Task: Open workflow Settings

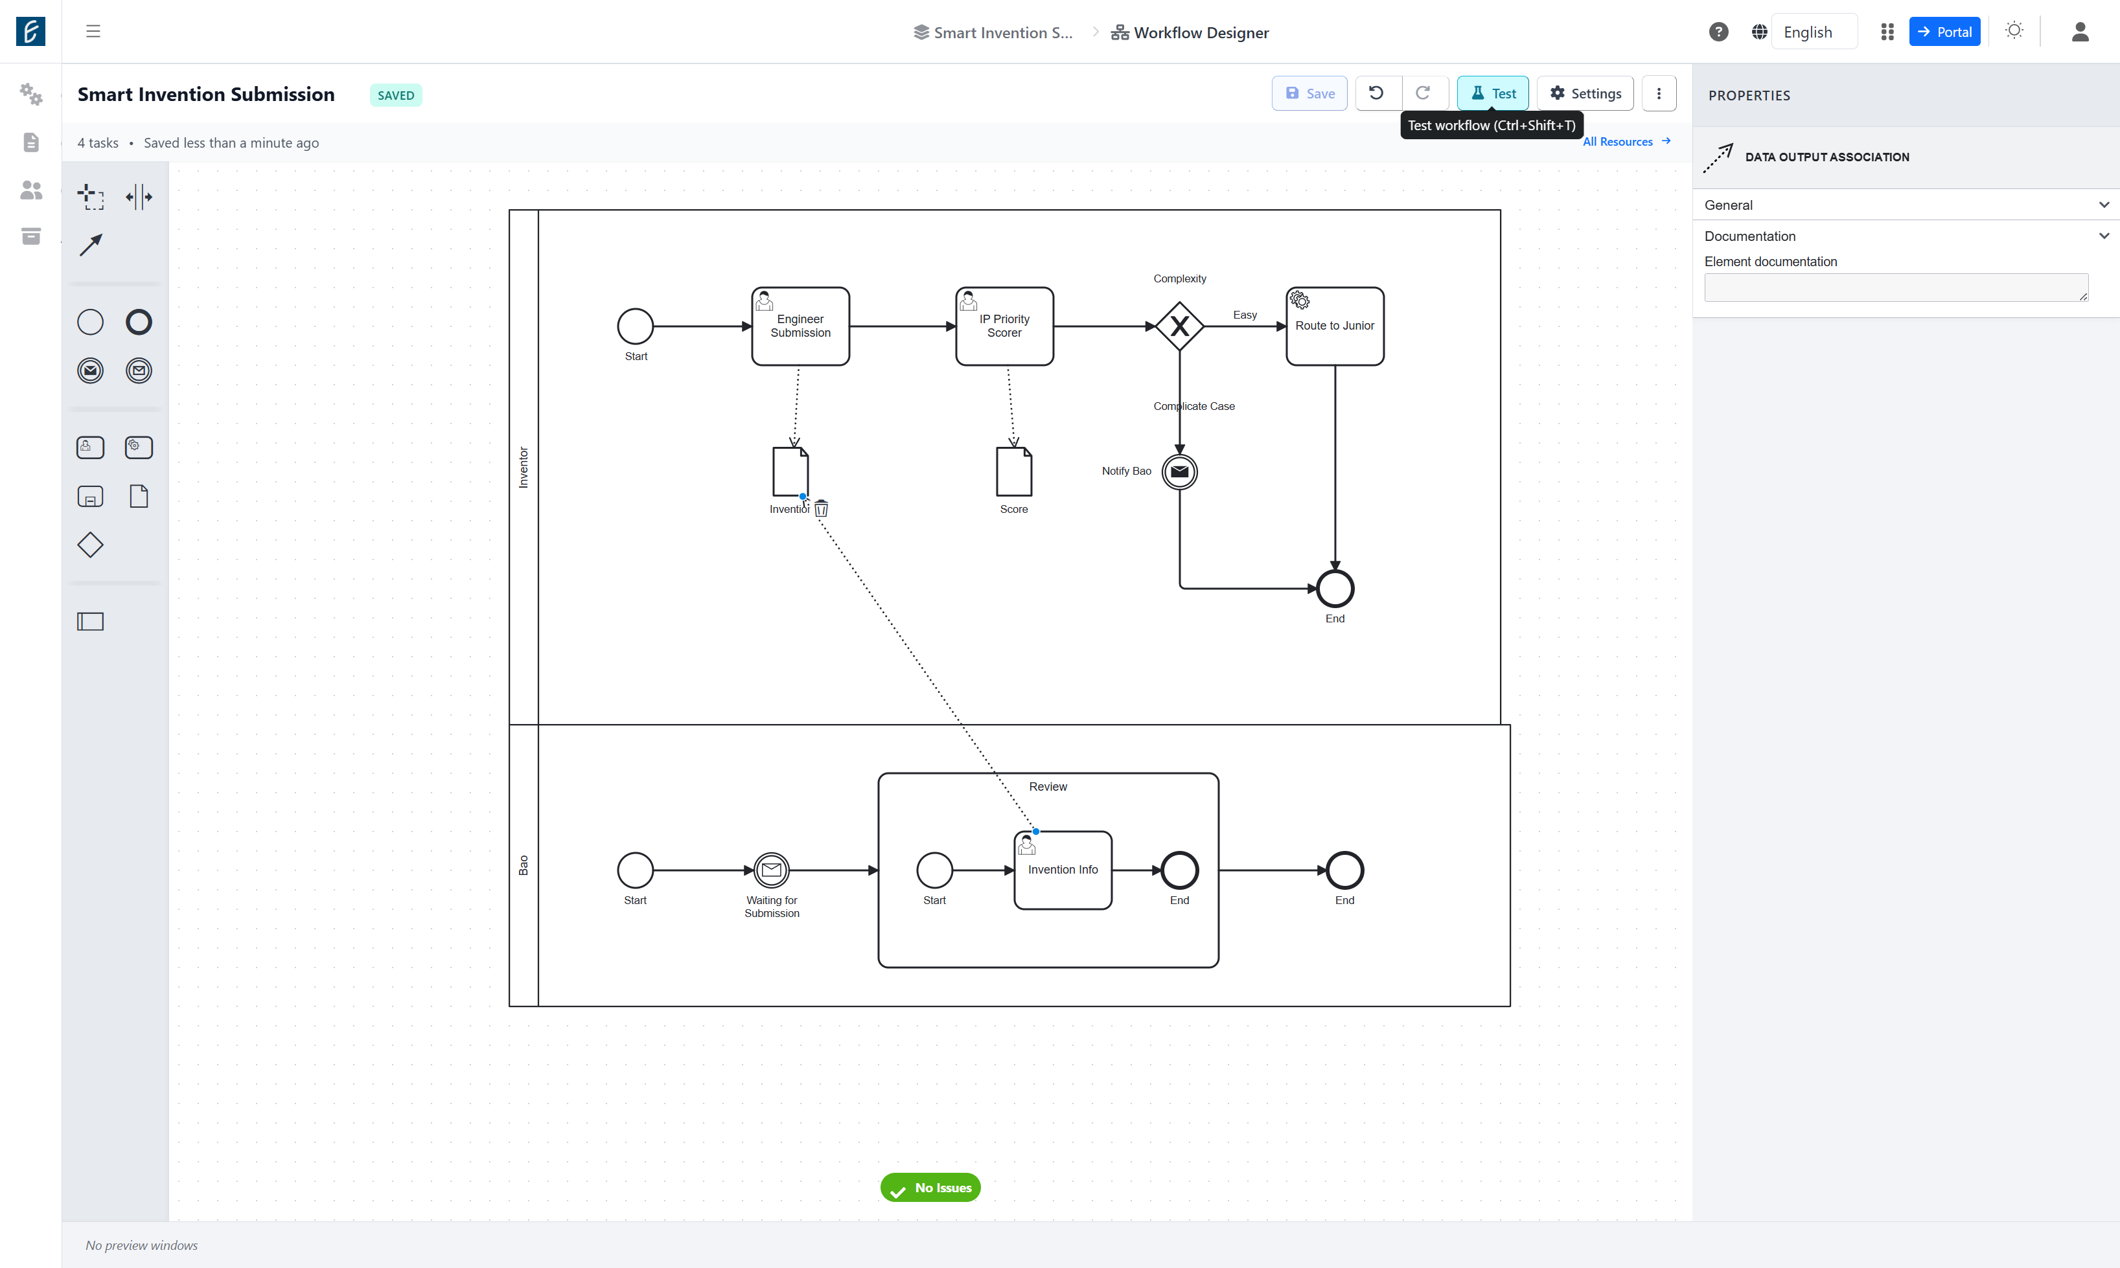Action: tap(1585, 93)
